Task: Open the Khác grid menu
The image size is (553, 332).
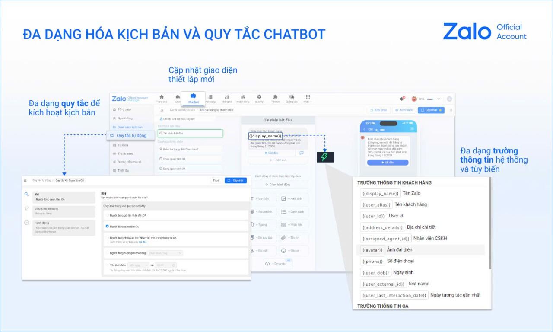Action: pyautogui.click(x=308, y=99)
